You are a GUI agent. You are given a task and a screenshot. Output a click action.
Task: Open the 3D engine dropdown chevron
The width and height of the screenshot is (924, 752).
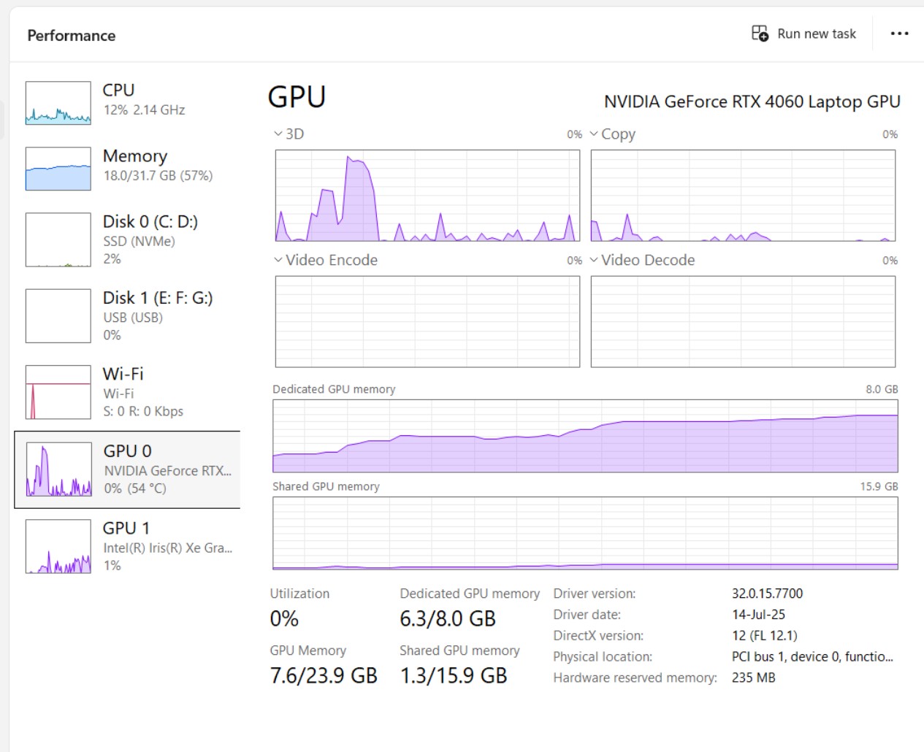point(278,134)
